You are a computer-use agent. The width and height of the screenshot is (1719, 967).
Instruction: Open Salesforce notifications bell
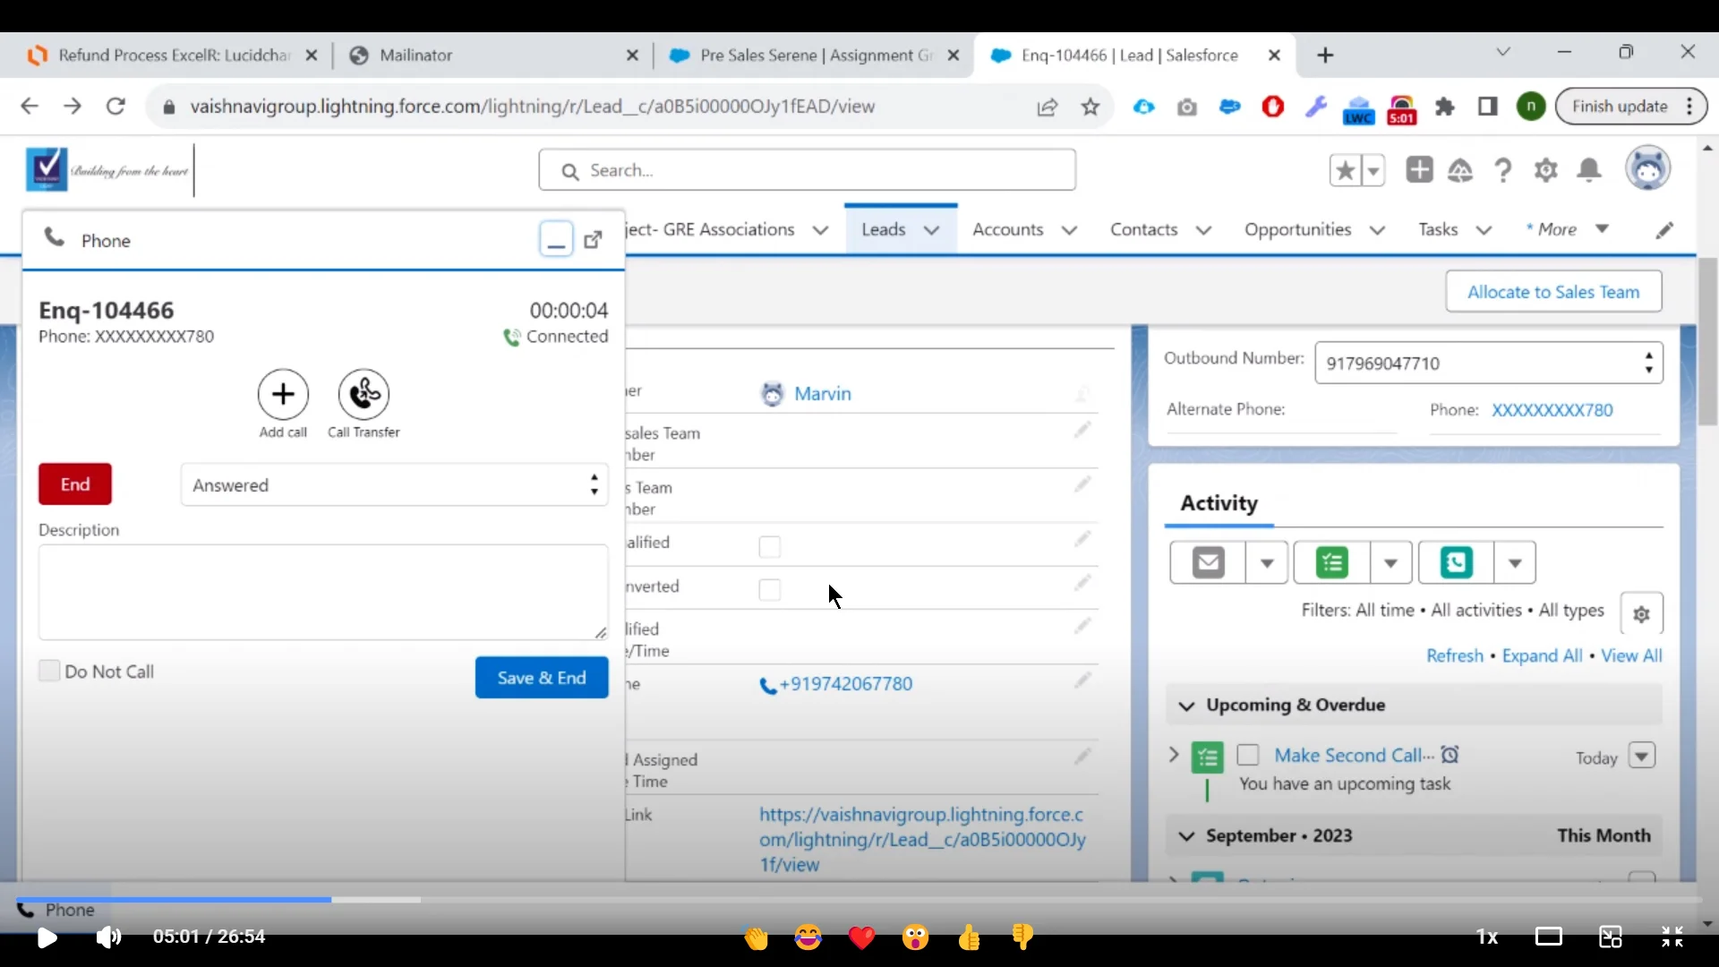1589,170
